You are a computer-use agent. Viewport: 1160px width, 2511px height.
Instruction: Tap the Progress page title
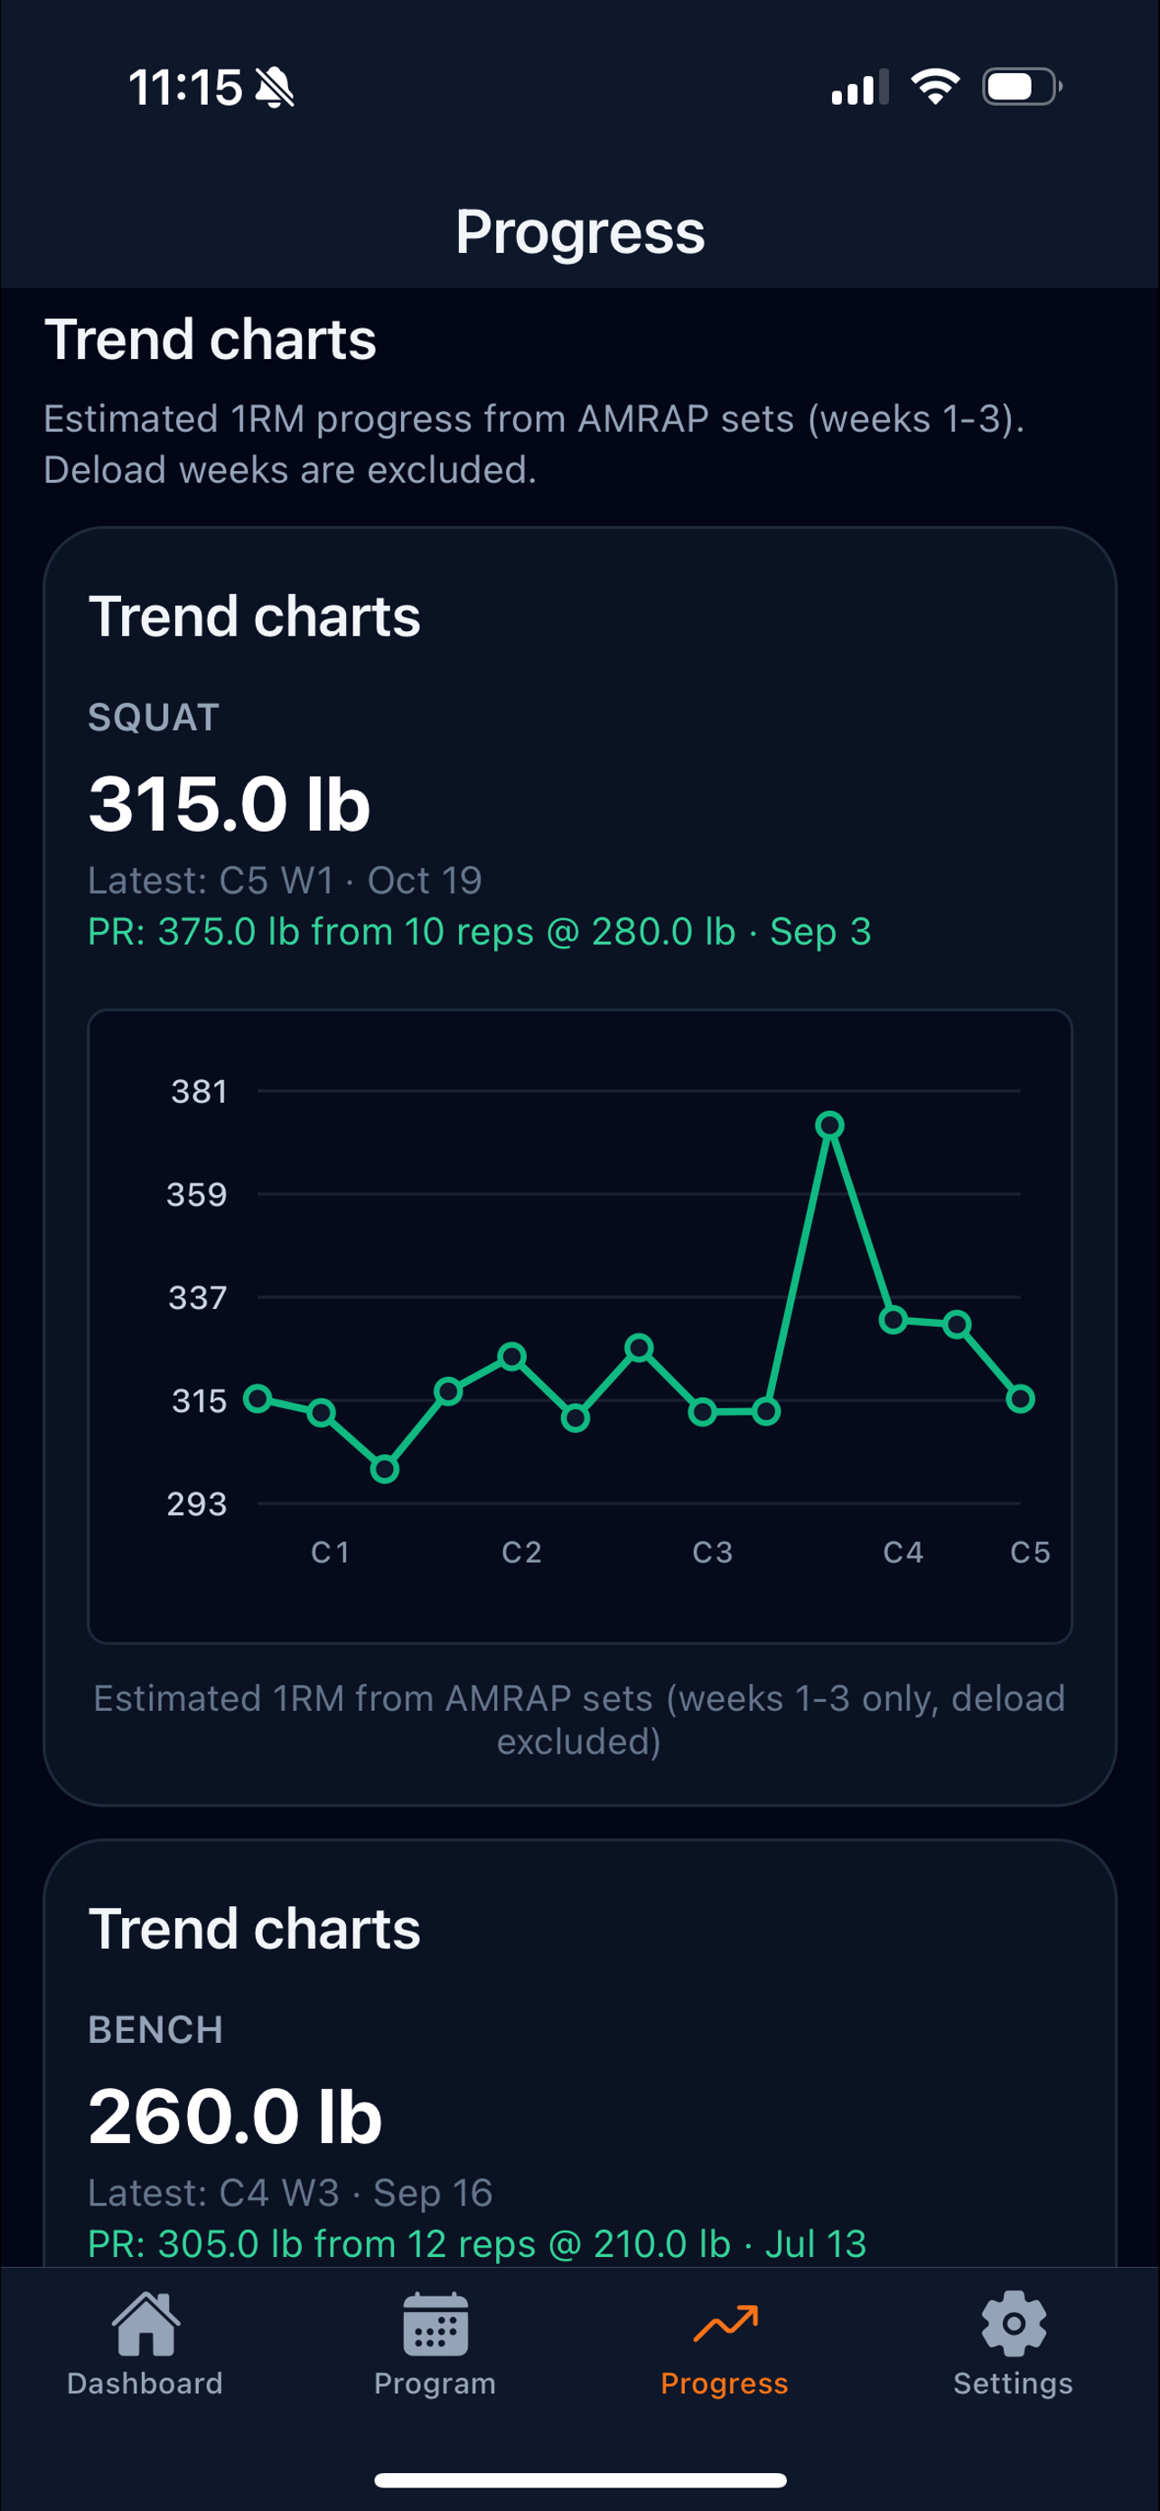click(579, 232)
